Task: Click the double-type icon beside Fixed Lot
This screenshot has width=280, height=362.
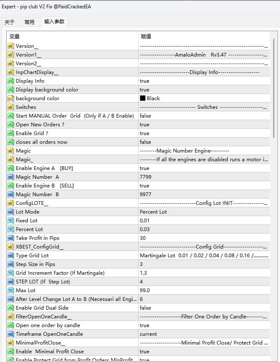Action: pyautogui.click(x=11, y=221)
